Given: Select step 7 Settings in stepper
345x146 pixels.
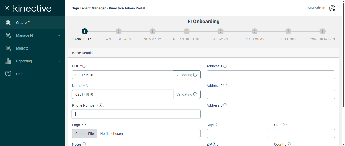Looking at the screenshot, I should coord(288,32).
